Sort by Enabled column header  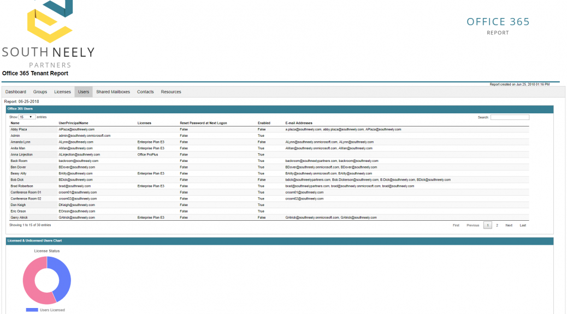264,123
